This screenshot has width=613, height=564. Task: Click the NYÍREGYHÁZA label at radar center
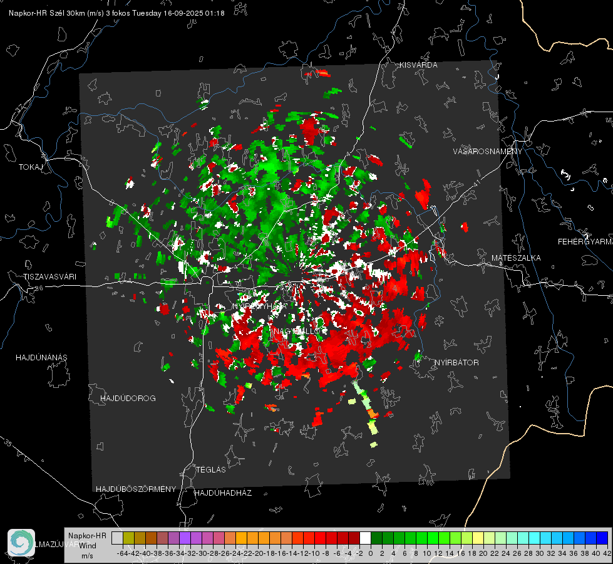click(260, 306)
